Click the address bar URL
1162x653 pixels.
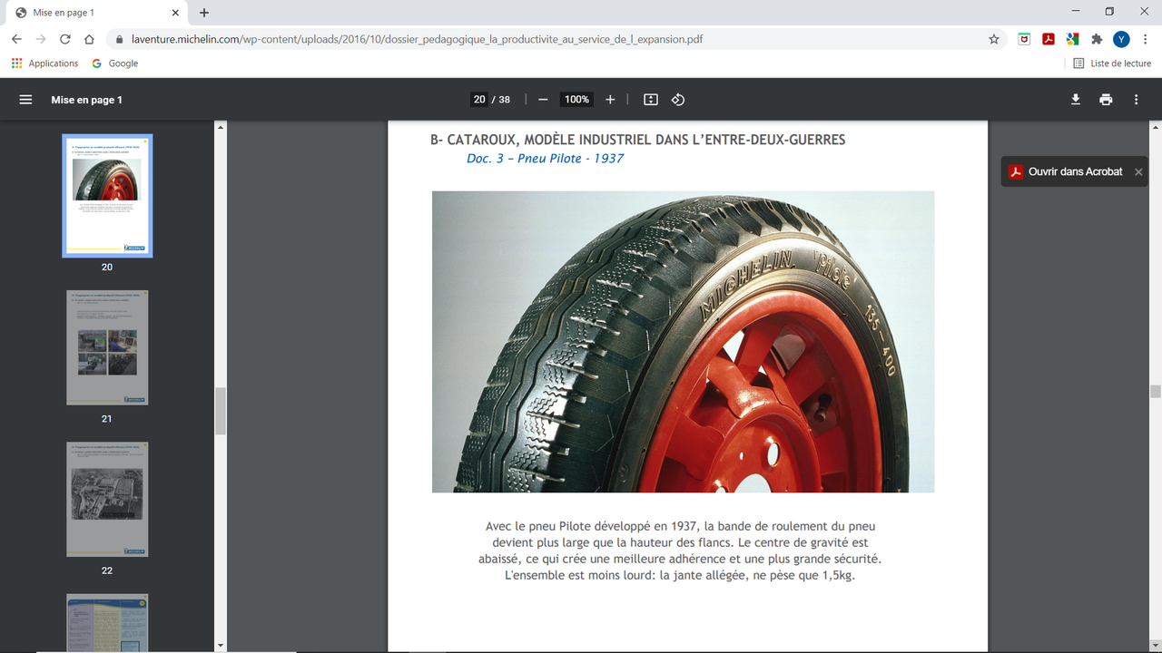[417, 39]
